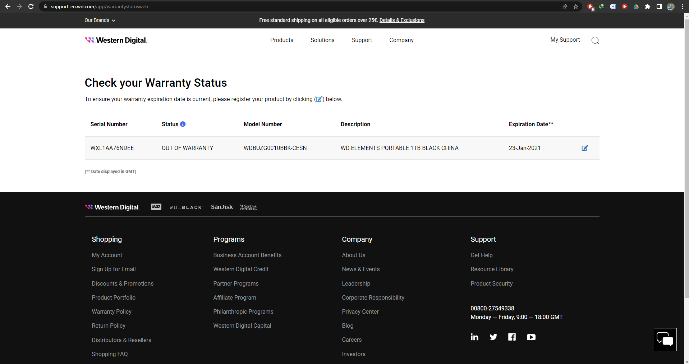Open the Twitter social icon

click(x=493, y=337)
